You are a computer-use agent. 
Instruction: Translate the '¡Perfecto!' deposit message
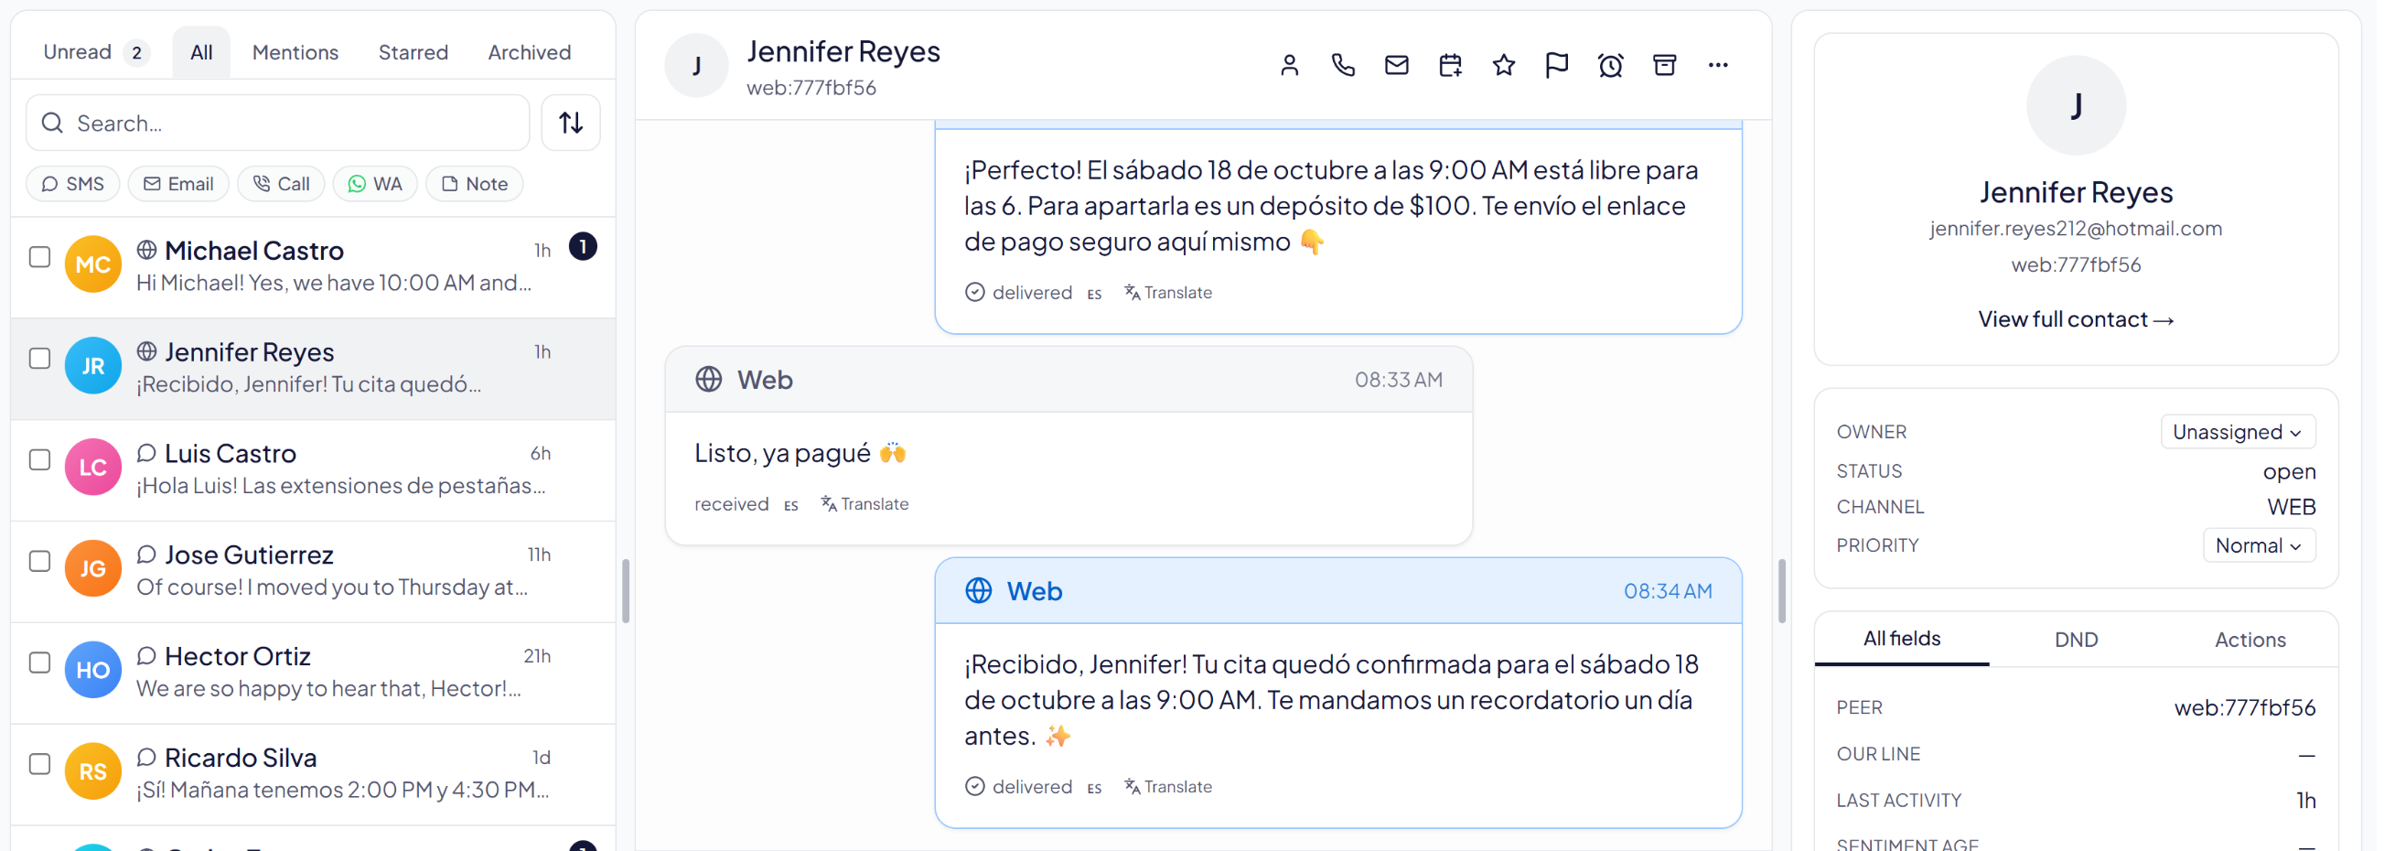1169,293
